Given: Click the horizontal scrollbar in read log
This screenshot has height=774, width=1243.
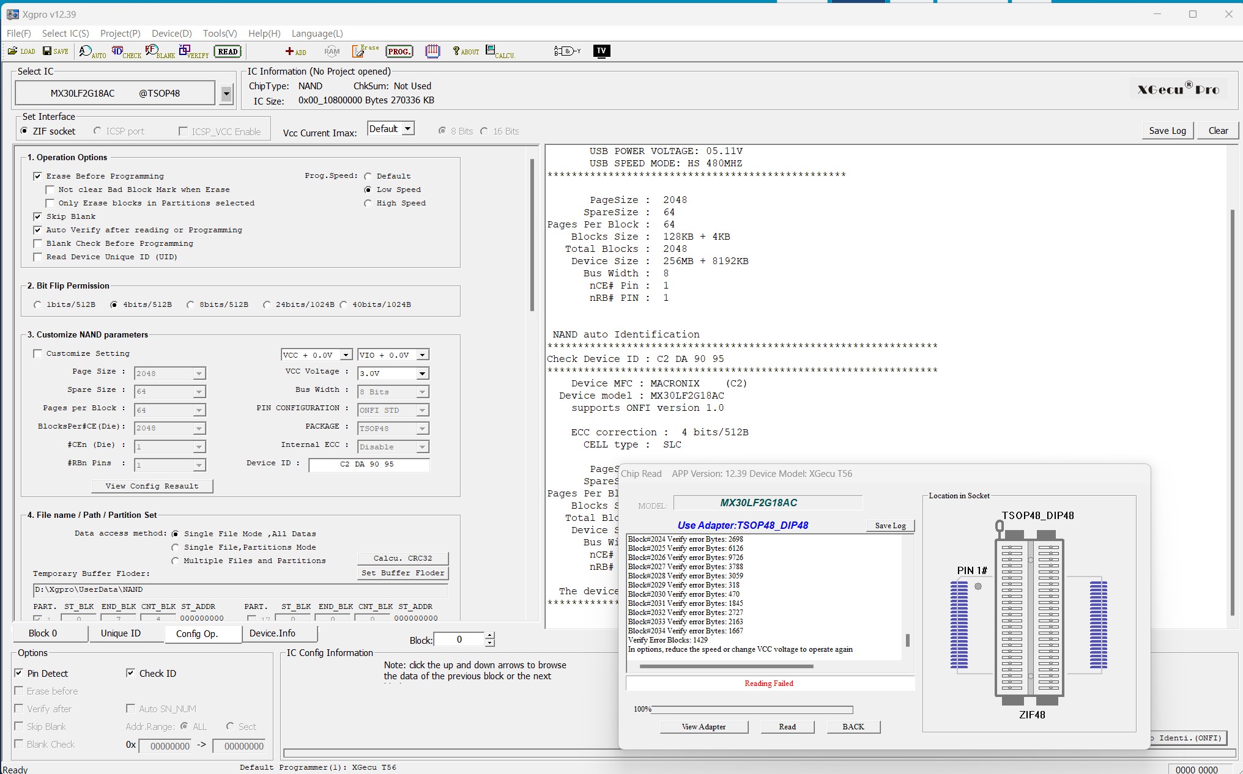Looking at the screenshot, I should coord(725,666).
